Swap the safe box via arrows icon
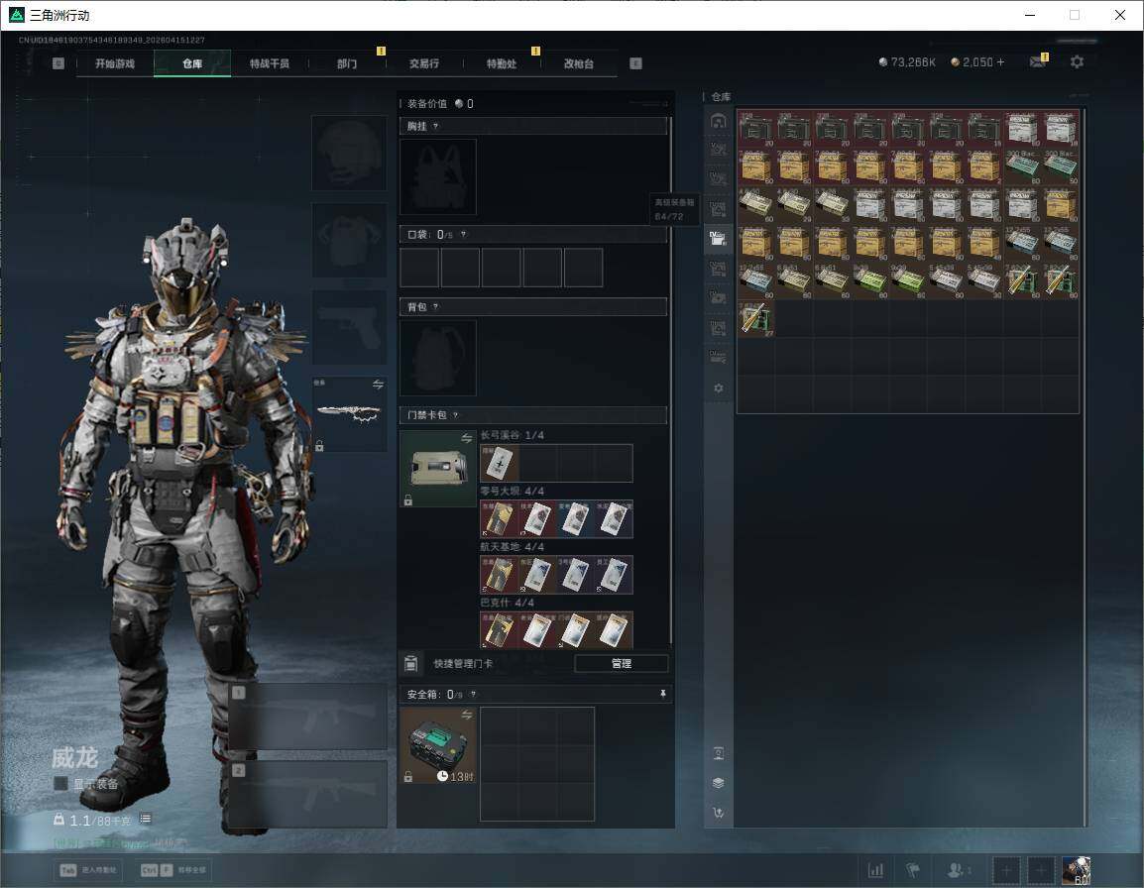1144x888 pixels. coord(467,715)
